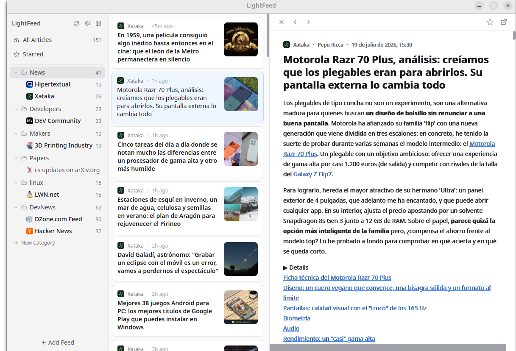This screenshot has height=351, width=516.
Task: Click the Makers folder icon
Action: pyautogui.click(x=24, y=134)
